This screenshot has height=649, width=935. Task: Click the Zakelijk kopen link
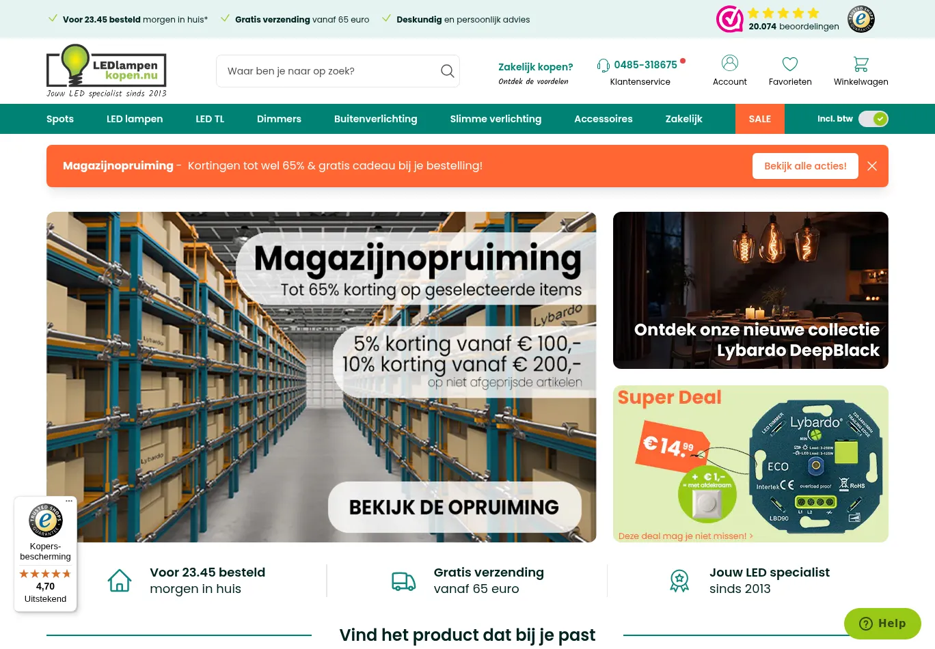pos(536,67)
